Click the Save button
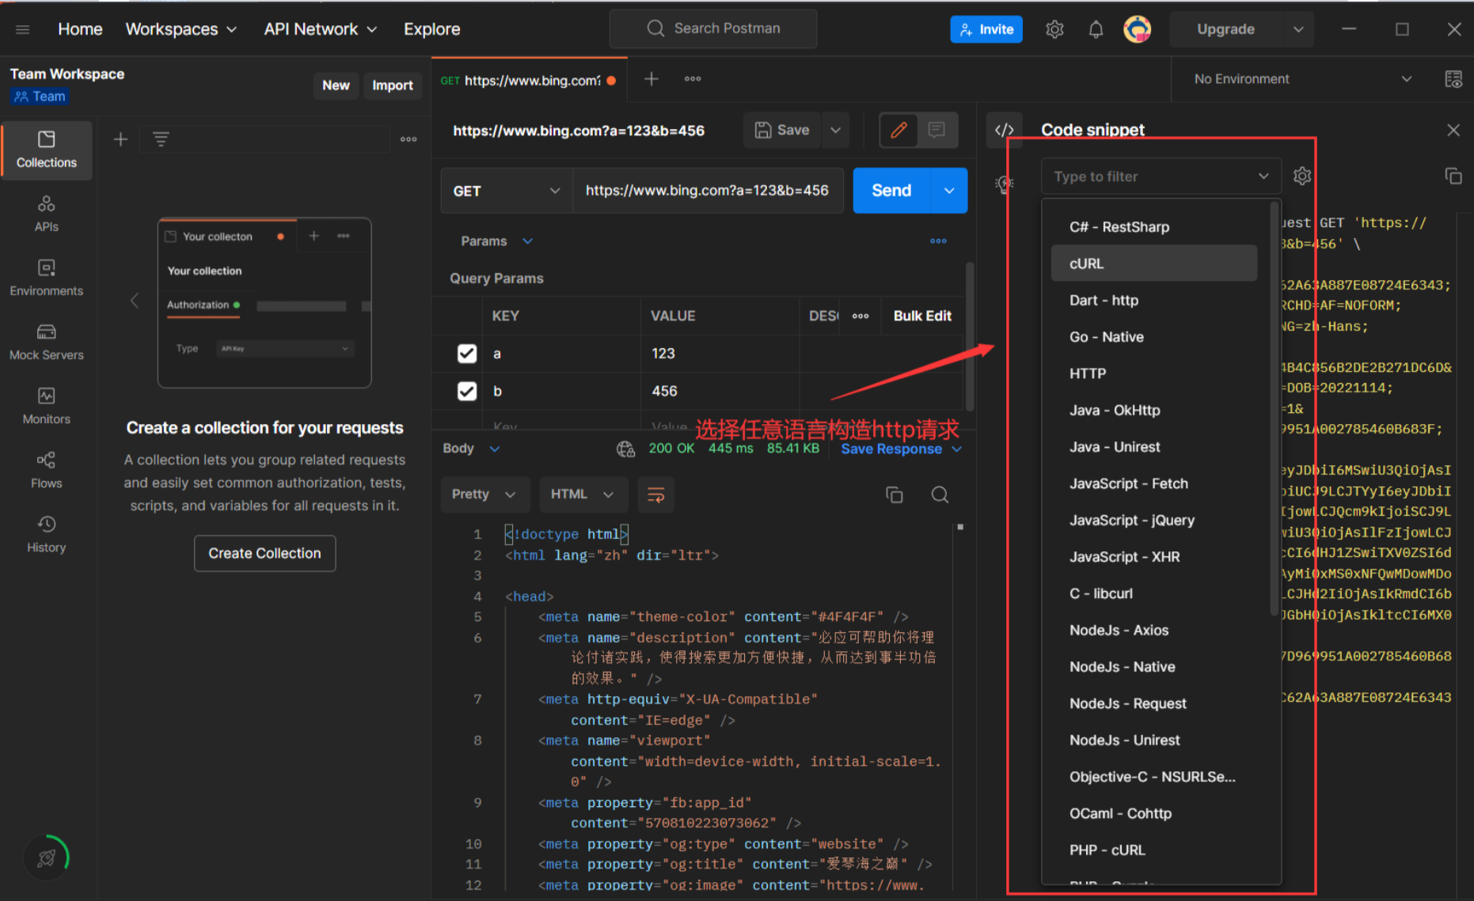 782,130
